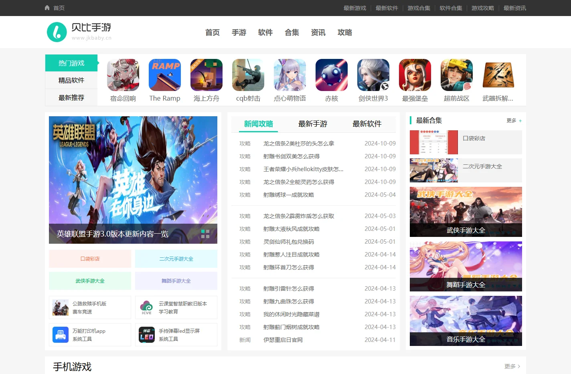Click 最新资讯 in the top bar

[515, 8]
